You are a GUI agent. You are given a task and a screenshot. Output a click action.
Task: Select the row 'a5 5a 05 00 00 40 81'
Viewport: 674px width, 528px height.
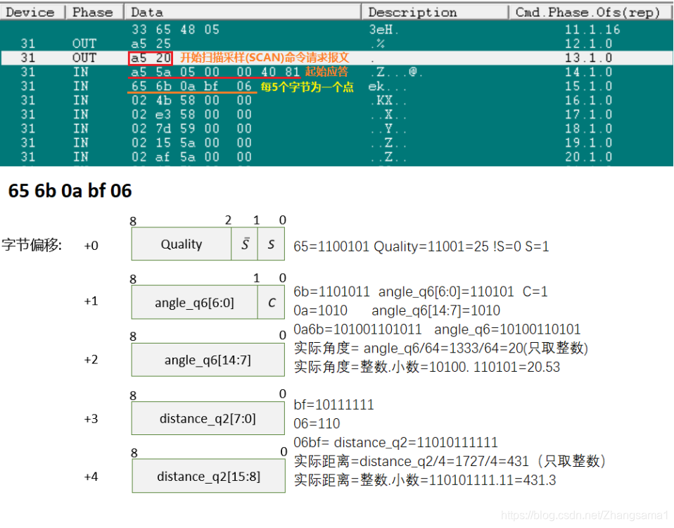(x=336, y=72)
